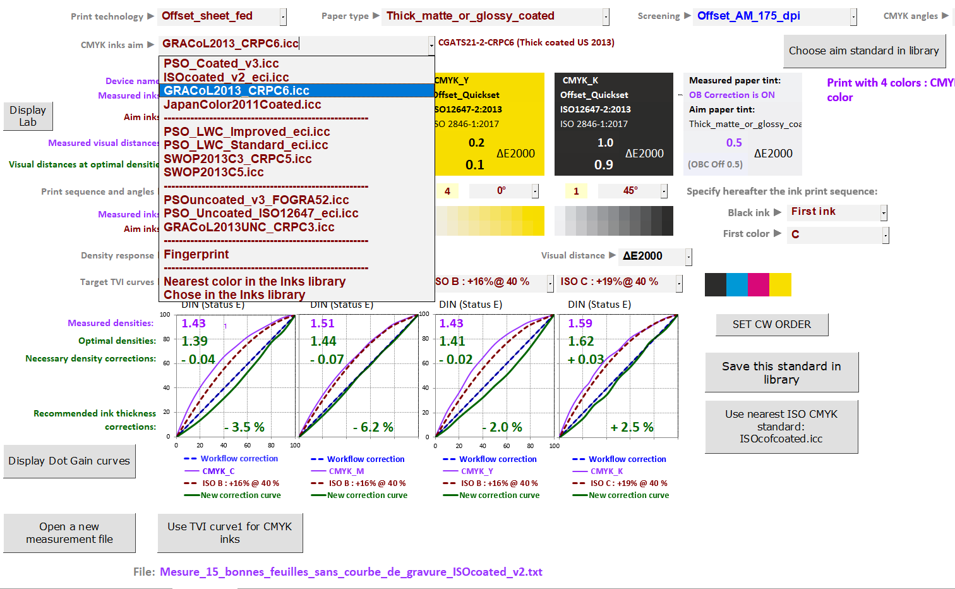The width and height of the screenshot is (955, 589).
Task: Click the CMYK_C curve chart
Action: point(235,375)
